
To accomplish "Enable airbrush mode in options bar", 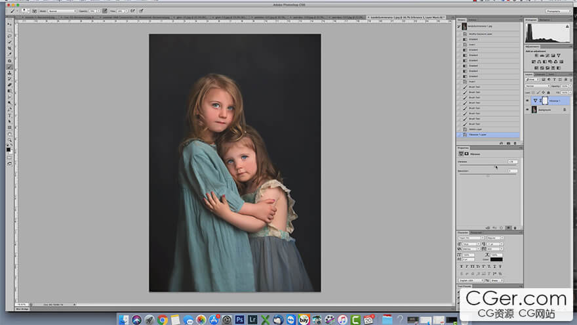I will coord(132,11).
